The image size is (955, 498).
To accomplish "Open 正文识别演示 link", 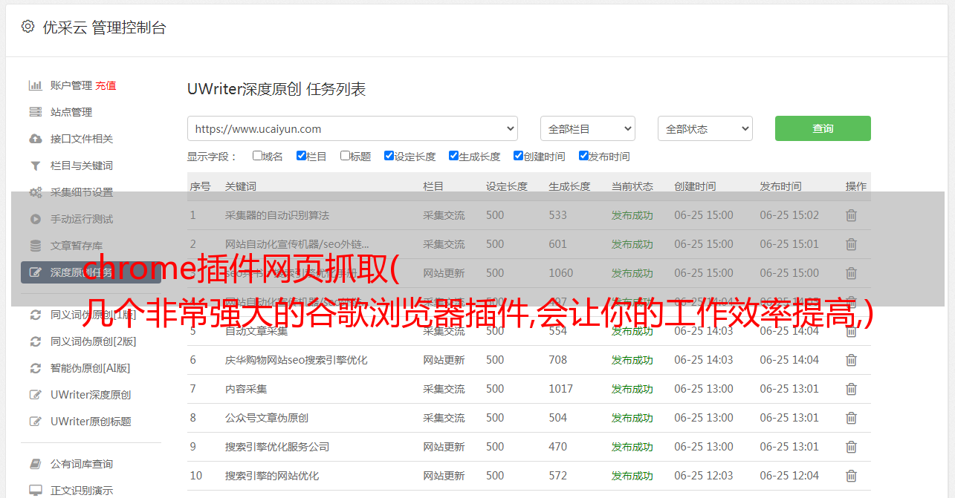I will click(x=82, y=491).
